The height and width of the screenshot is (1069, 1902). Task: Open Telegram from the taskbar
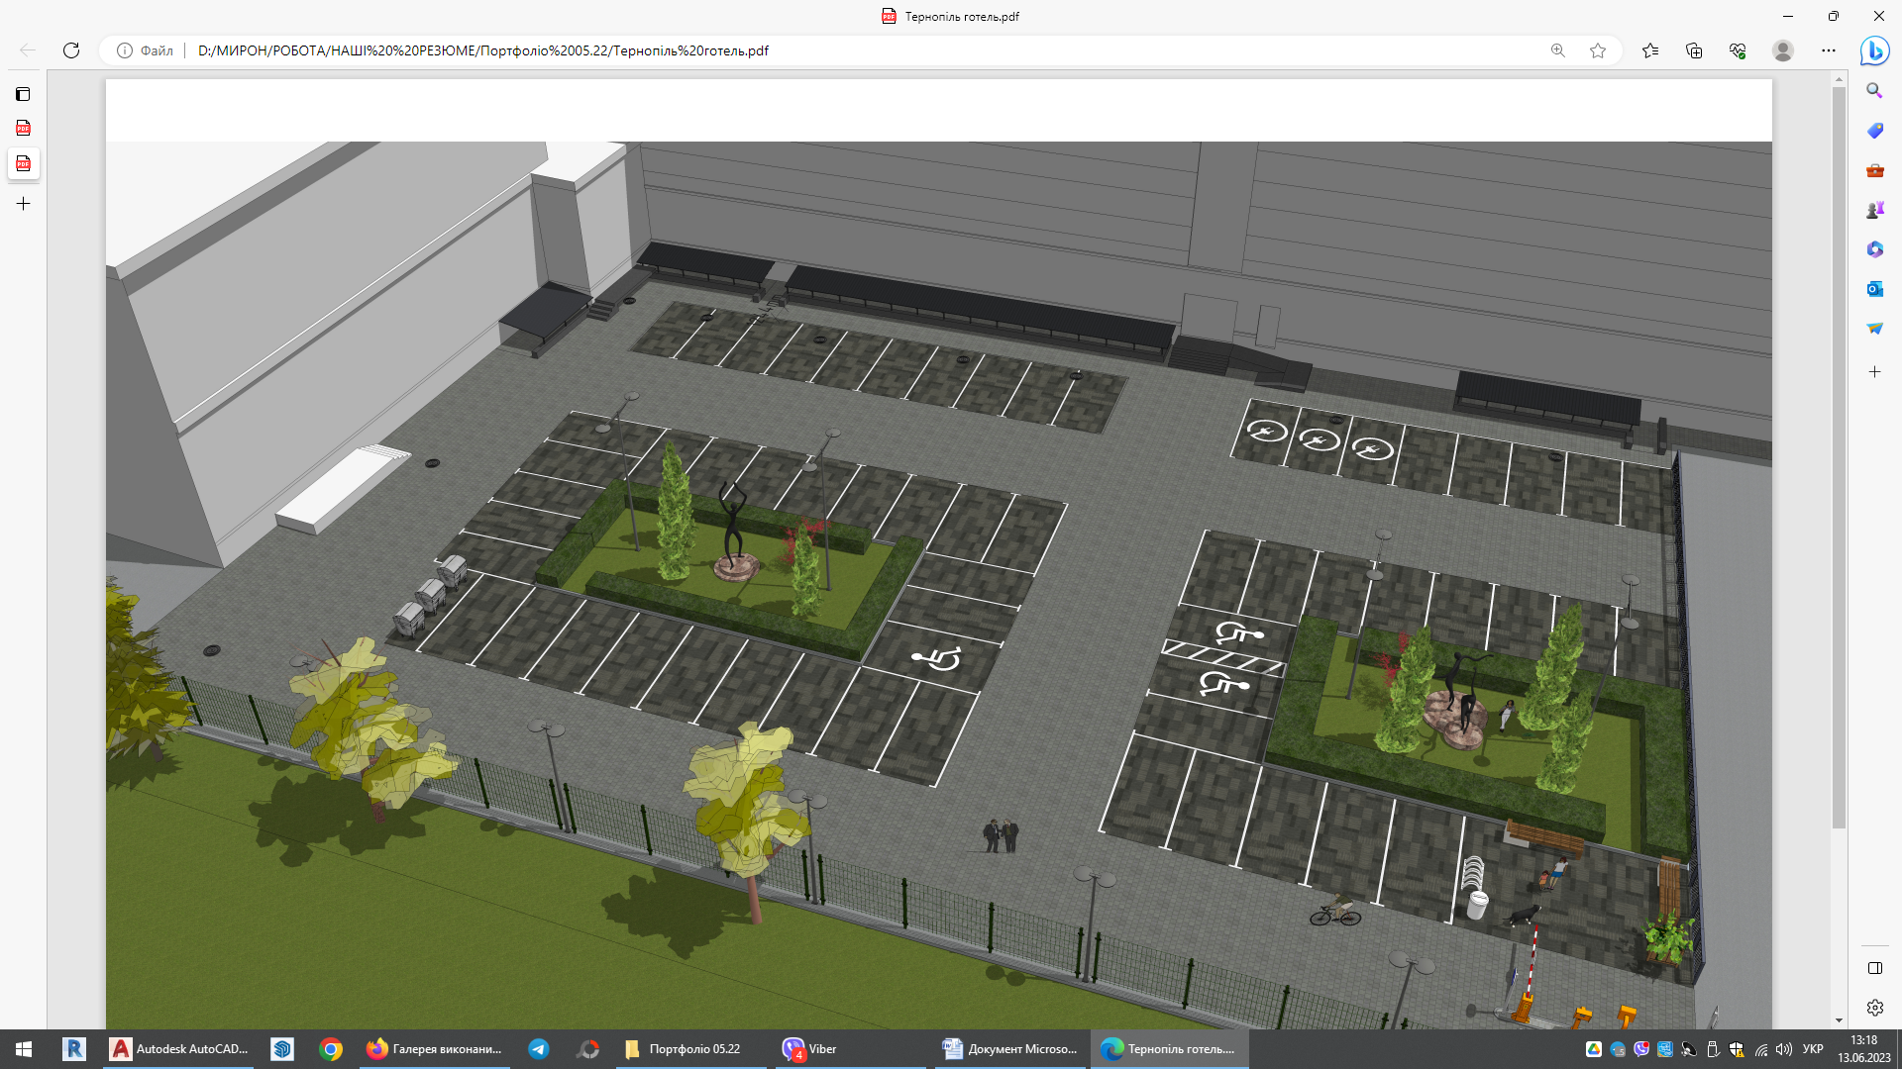pos(539,1049)
